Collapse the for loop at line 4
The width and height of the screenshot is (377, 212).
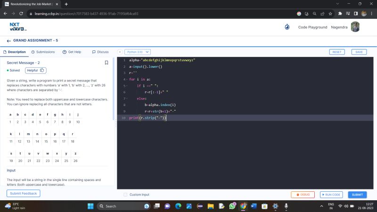126,80
